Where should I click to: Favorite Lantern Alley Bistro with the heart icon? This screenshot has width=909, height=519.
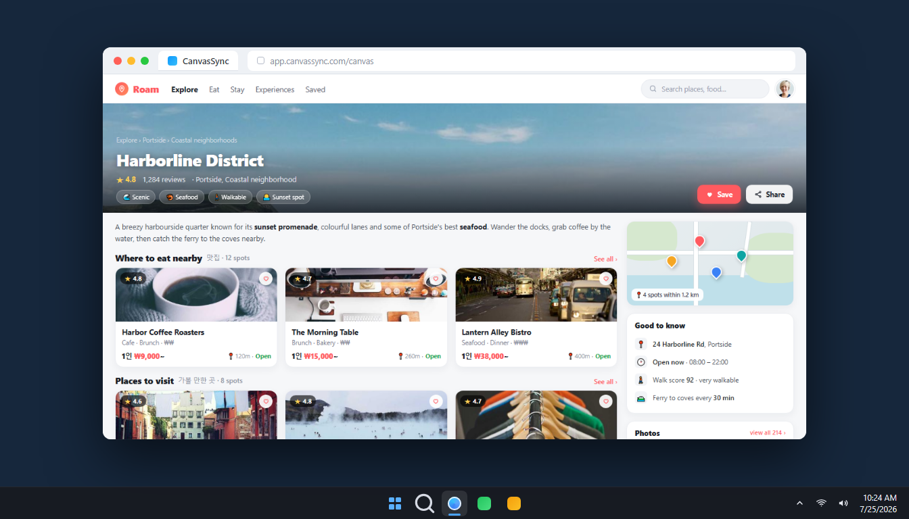pyautogui.click(x=605, y=278)
